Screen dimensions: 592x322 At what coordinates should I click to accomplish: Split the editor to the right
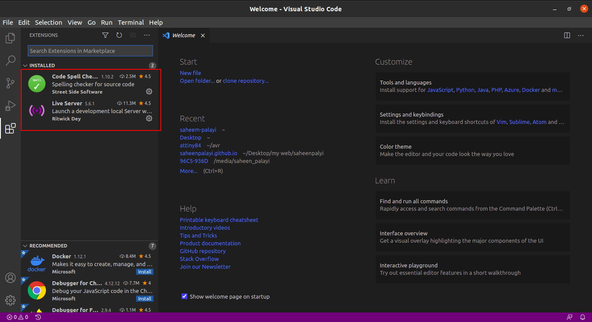(x=567, y=36)
